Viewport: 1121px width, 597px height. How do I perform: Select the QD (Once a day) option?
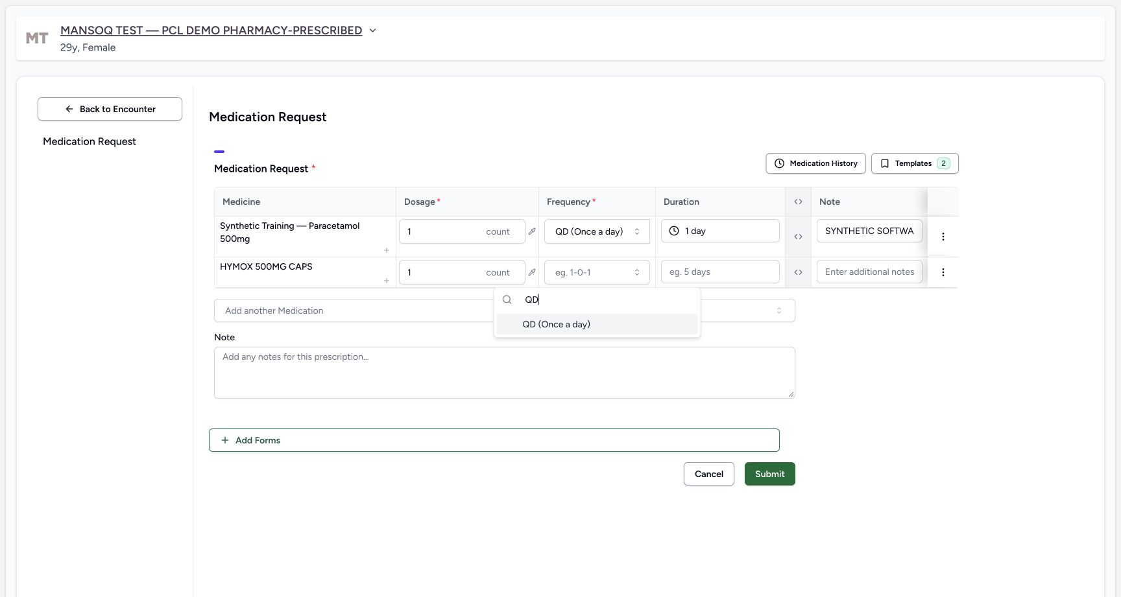coord(597,324)
